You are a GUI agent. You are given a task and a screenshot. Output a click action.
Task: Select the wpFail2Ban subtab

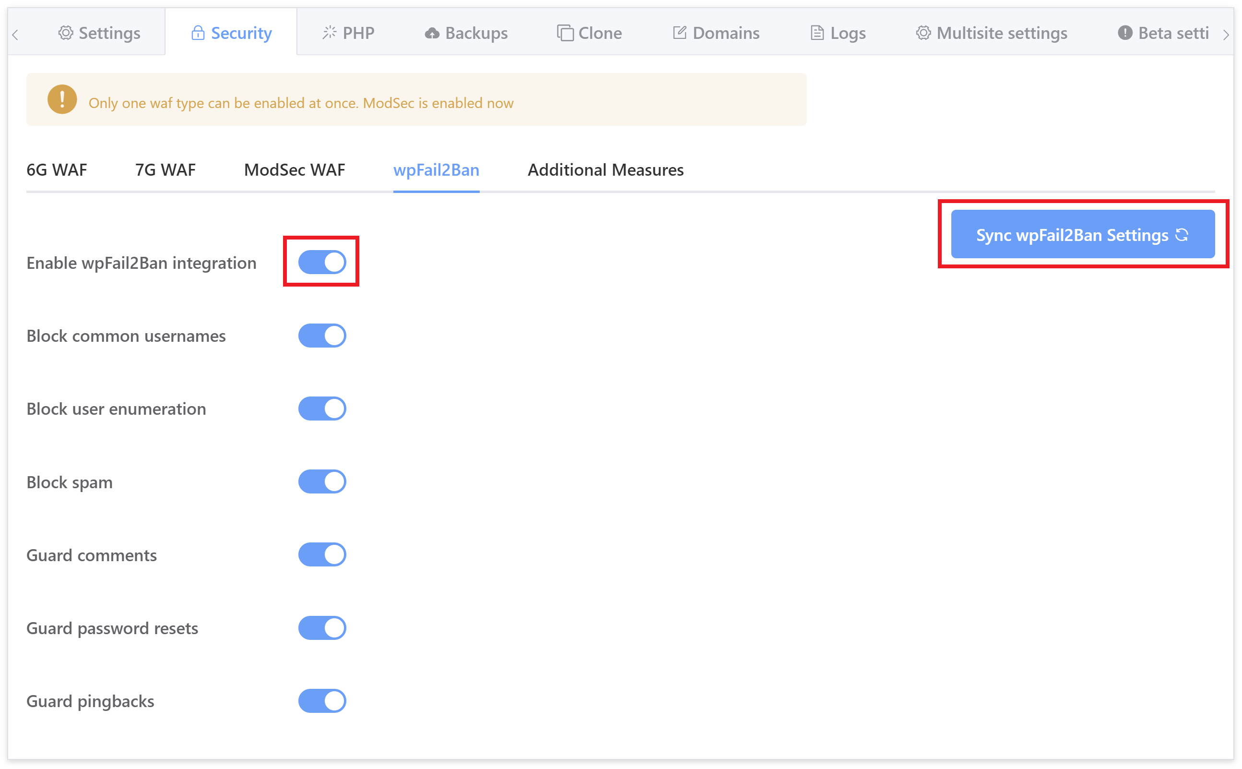(x=437, y=170)
